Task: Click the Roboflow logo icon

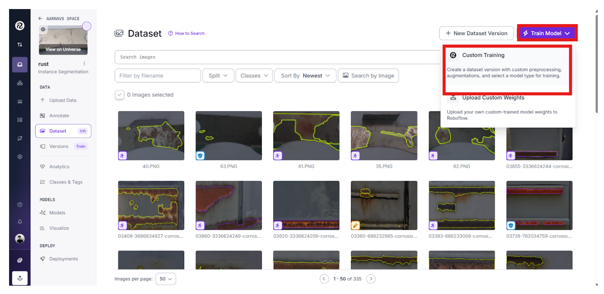Action: 20,26
